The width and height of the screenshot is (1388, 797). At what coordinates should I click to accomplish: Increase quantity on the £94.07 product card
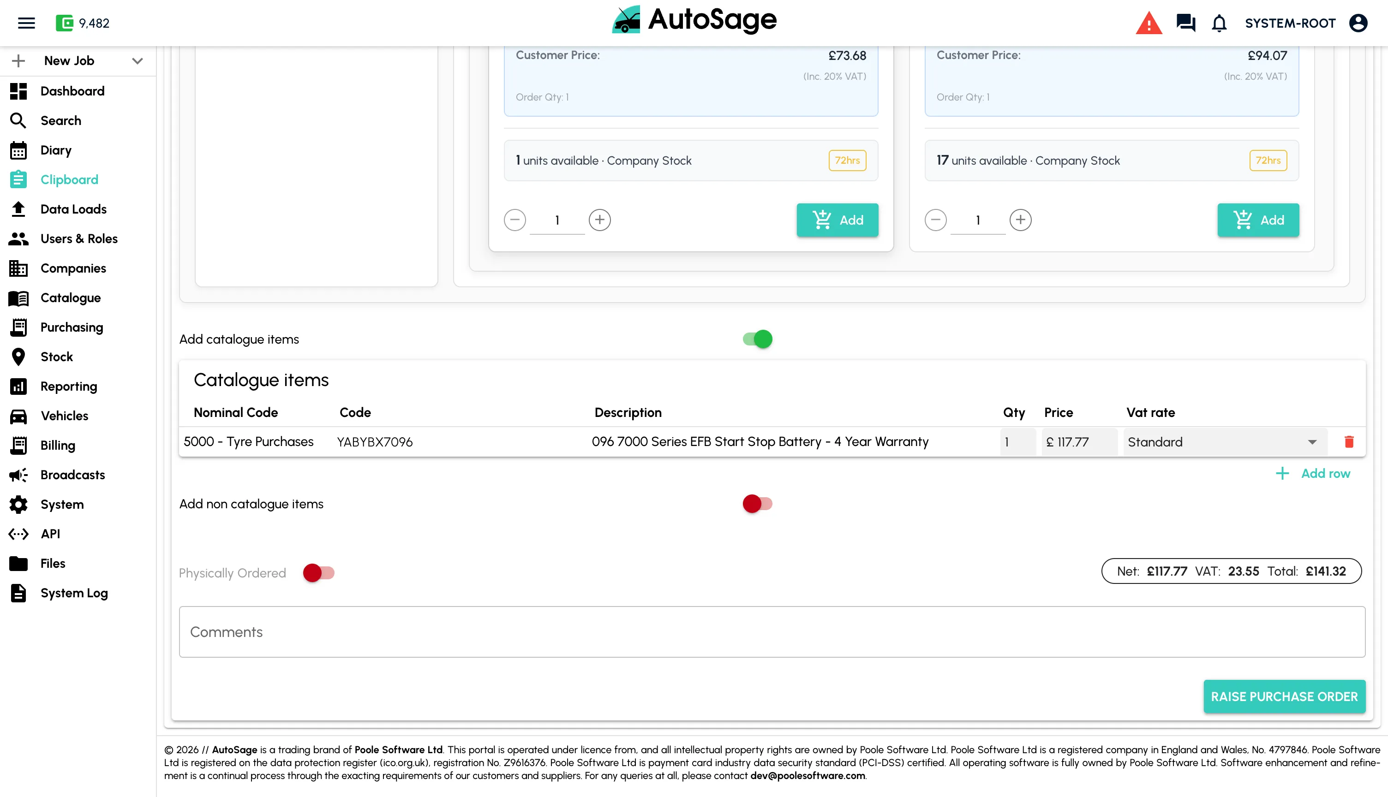pyautogui.click(x=1020, y=220)
